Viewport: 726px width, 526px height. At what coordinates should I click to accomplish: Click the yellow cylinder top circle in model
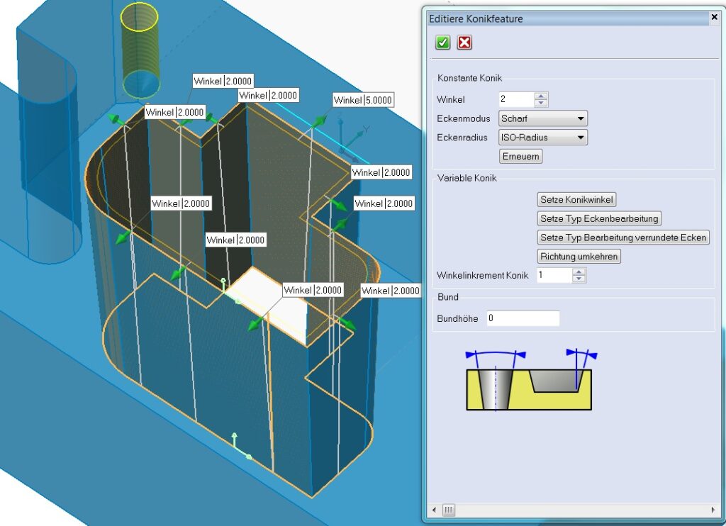(x=140, y=17)
